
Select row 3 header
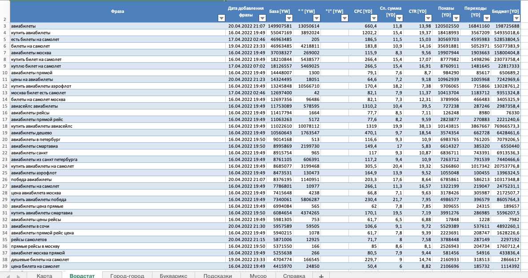[x=5, y=26]
